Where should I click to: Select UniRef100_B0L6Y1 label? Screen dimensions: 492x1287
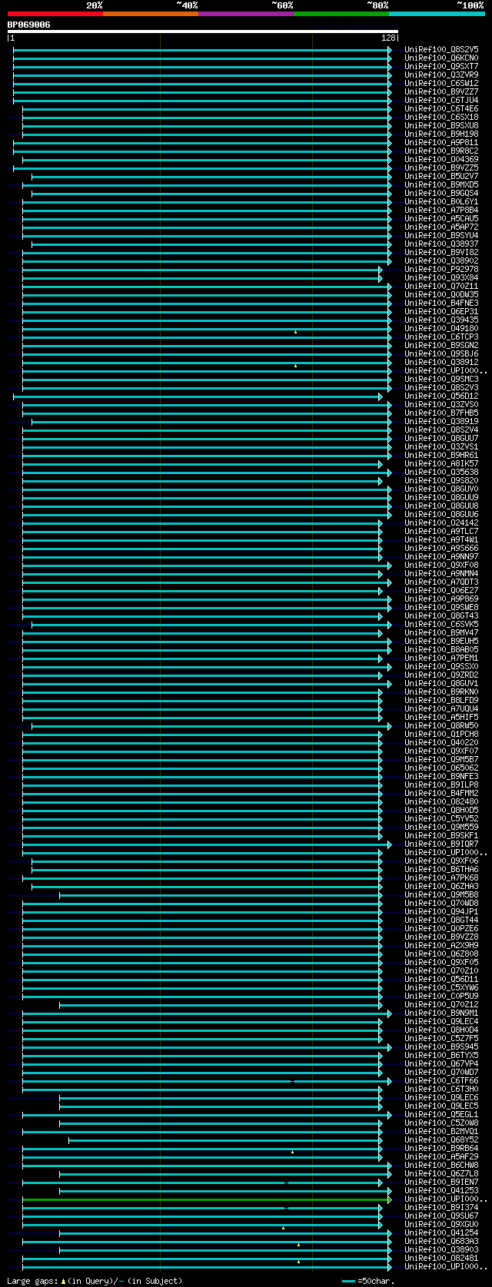coord(441,201)
